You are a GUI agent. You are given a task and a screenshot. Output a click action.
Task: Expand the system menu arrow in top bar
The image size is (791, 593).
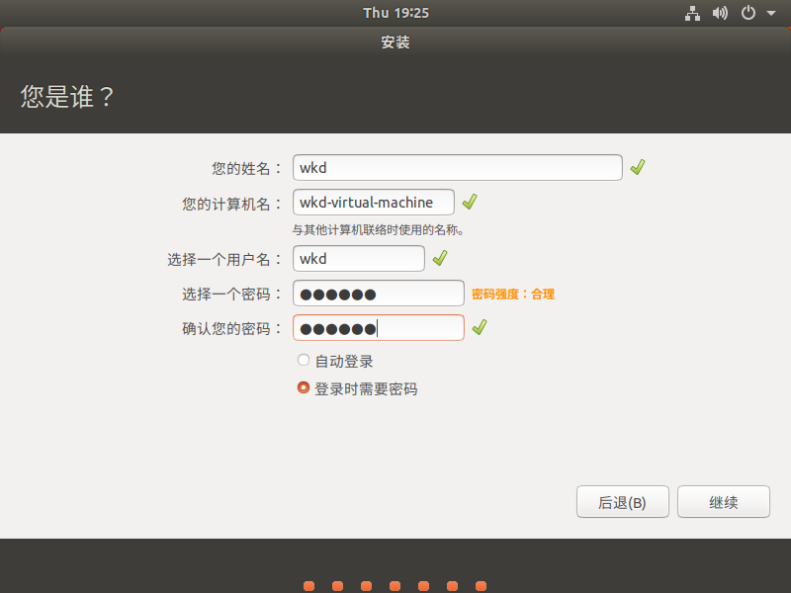click(x=771, y=13)
